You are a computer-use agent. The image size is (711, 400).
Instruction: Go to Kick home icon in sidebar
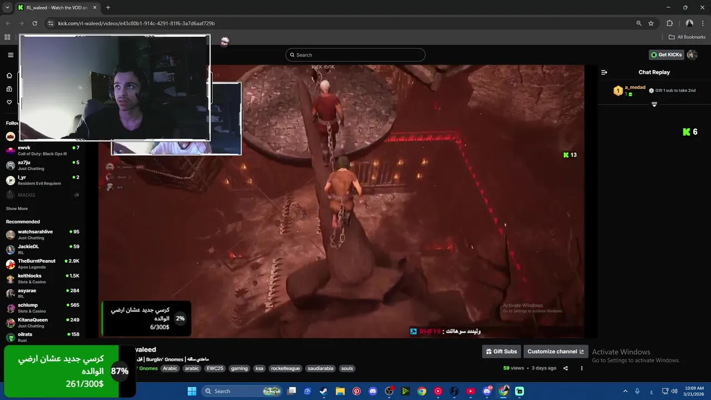tap(9, 76)
